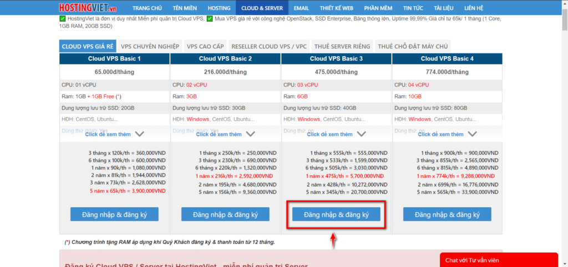
Task: Open the LIÊN HỆ menu
Action: [x=473, y=8]
